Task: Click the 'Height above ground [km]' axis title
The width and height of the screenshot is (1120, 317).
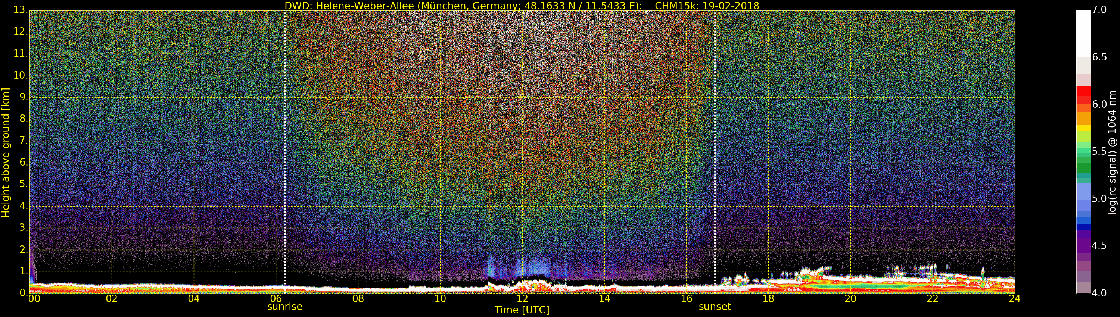Action: tap(6, 152)
